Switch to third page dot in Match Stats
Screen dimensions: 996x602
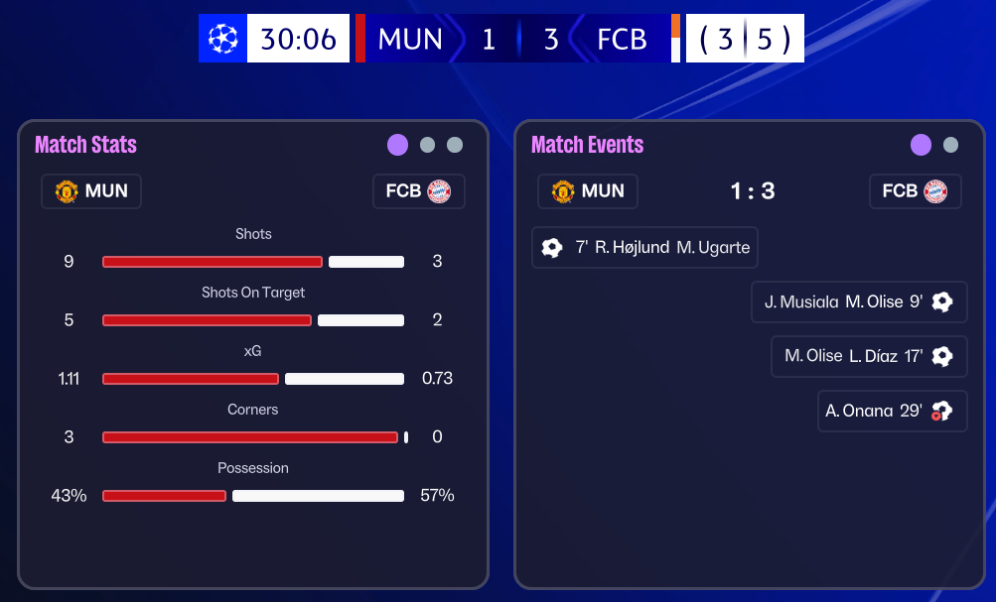click(x=455, y=145)
